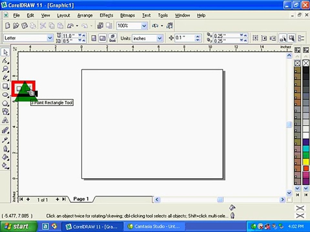Decrease the nudge offset value

click(x=198, y=40)
